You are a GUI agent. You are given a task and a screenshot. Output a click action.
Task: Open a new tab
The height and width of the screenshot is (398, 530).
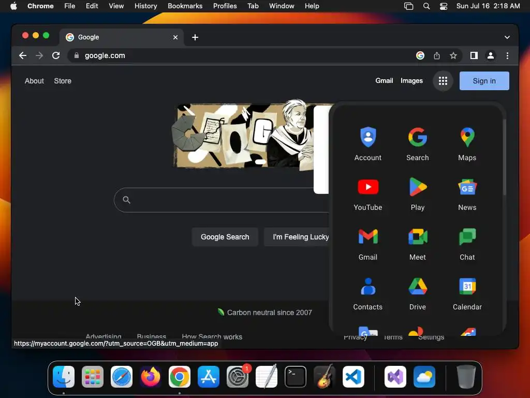195,37
